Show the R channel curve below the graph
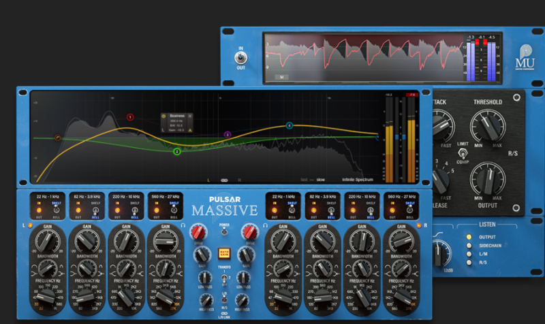The image size is (545, 324). click(239, 180)
